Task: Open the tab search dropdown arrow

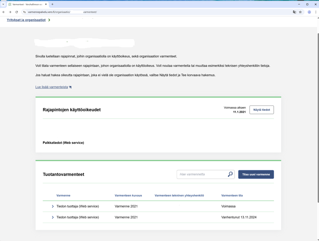Action: 3,4
